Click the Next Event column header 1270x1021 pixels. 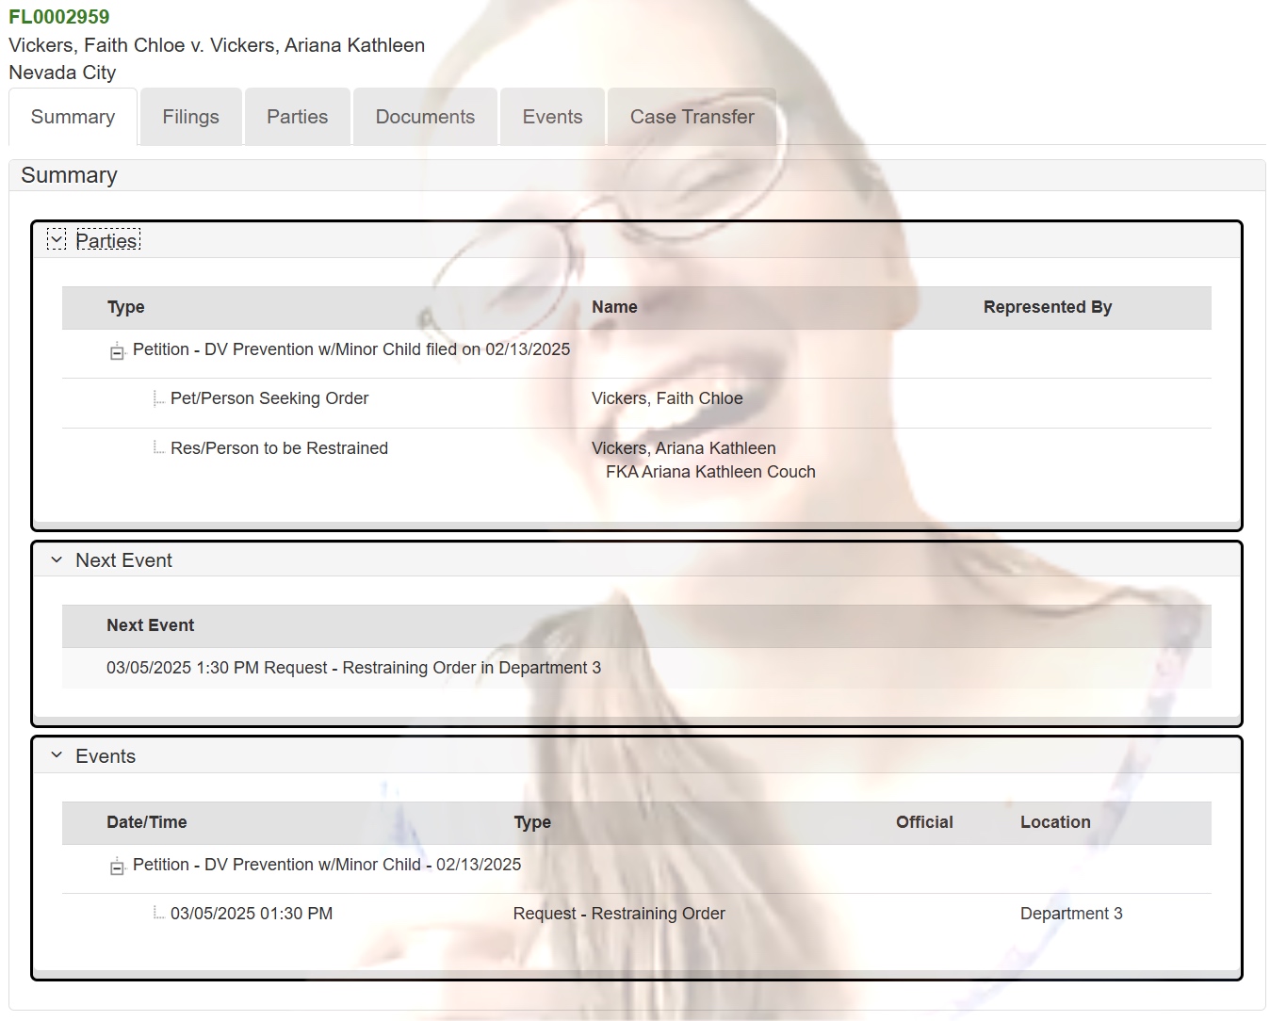[150, 625]
